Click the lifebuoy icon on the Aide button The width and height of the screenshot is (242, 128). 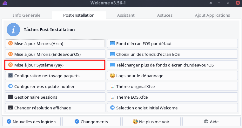pyautogui.click(x=206, y=121)
